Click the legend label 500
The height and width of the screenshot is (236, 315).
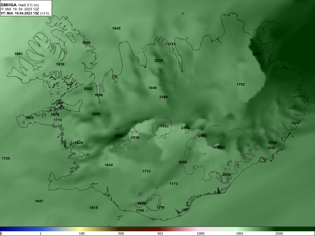(121, 233)
